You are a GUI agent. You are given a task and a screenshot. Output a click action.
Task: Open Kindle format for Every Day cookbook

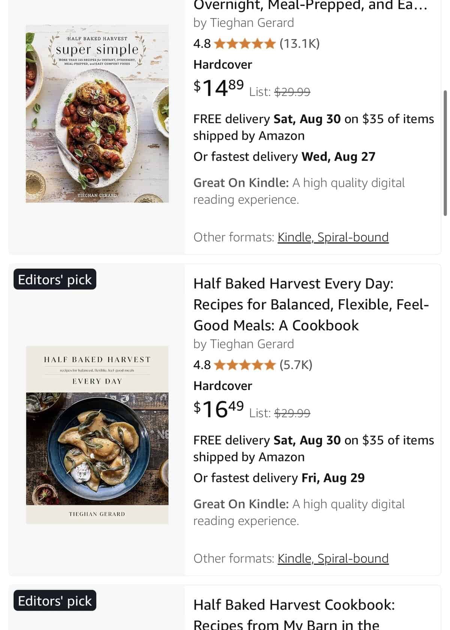click(x=295, y=558)
